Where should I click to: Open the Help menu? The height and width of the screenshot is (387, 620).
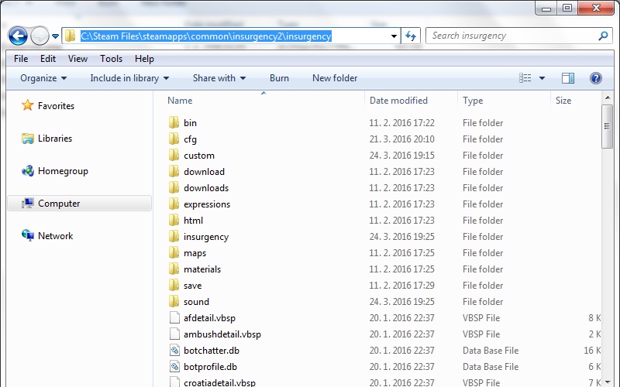click(x=144, y=59)
